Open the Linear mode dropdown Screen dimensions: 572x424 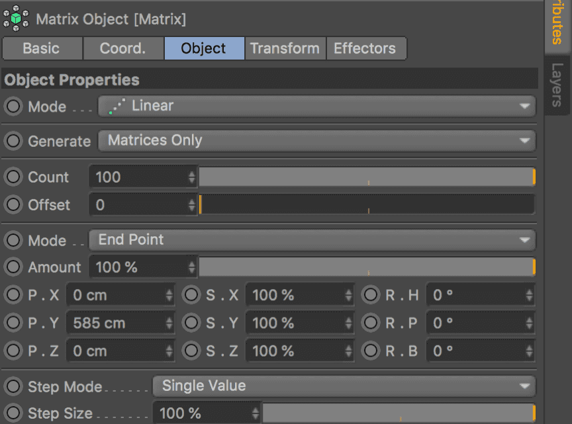pos(316,106)
